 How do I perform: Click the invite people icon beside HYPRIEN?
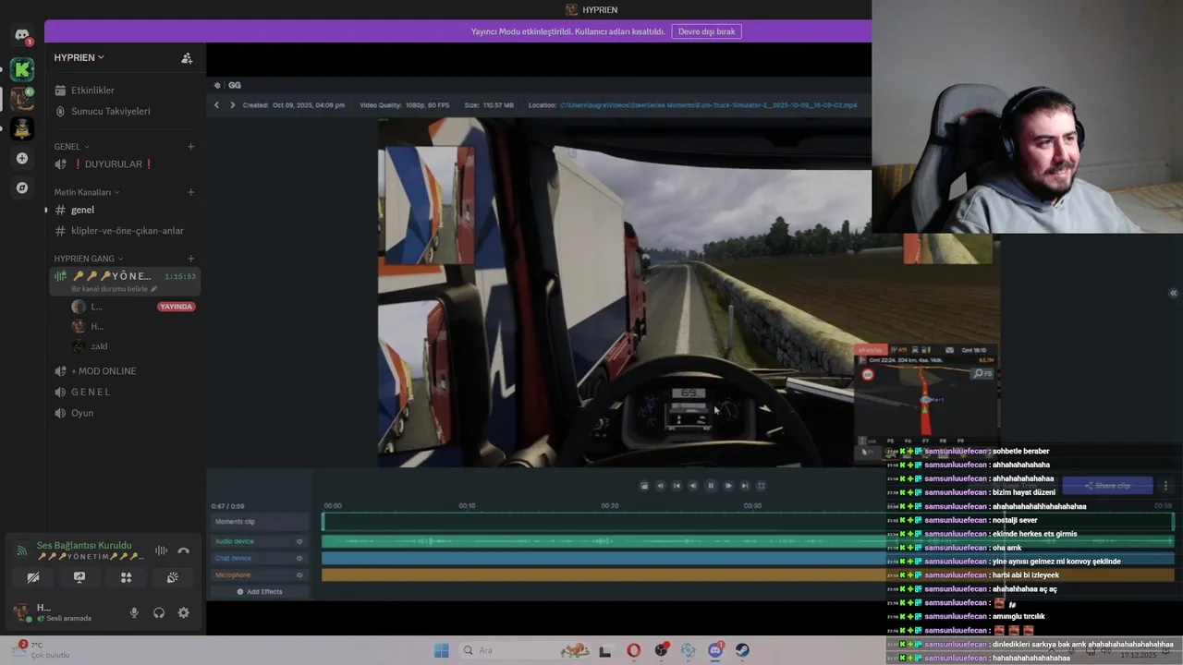[x=187, y=57]
